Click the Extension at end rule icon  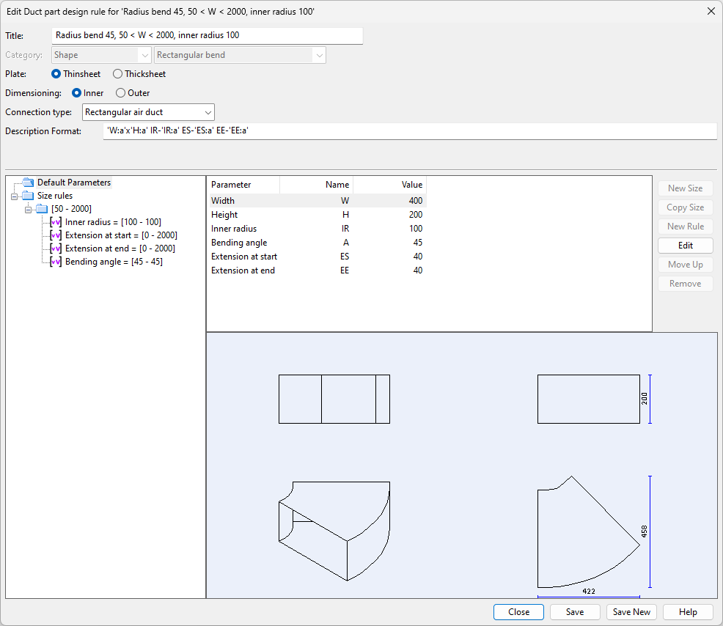pyautogui.click(x=56, y=248)
